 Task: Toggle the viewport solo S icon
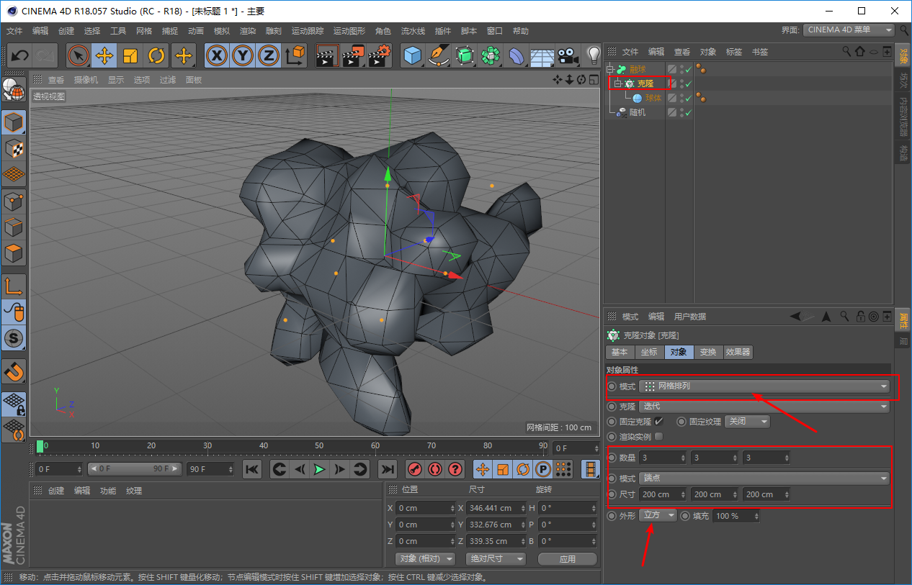pos(14,338)
